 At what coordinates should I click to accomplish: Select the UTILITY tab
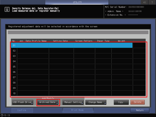coord(77,2)
